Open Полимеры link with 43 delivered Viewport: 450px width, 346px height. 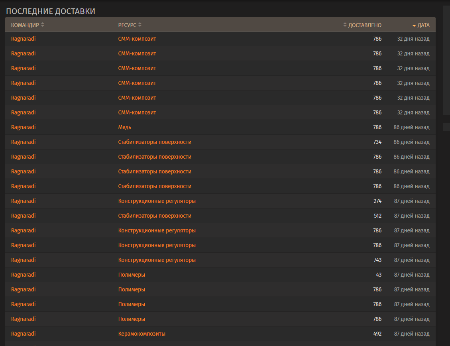(132, 275)
